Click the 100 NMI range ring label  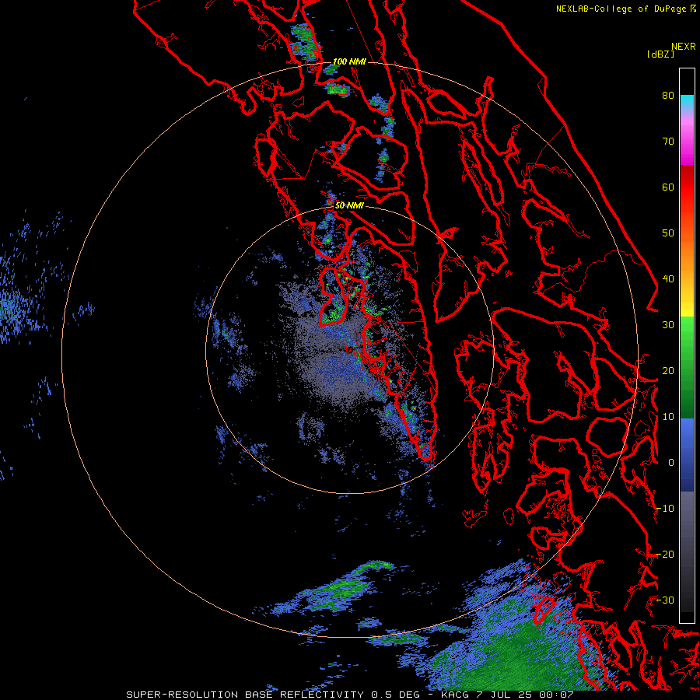pos(349,61)
